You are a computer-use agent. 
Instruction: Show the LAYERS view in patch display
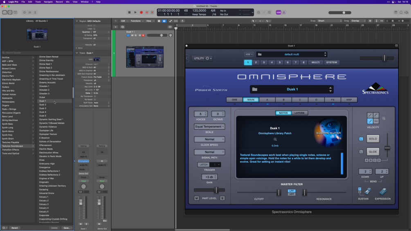(299, 113)
